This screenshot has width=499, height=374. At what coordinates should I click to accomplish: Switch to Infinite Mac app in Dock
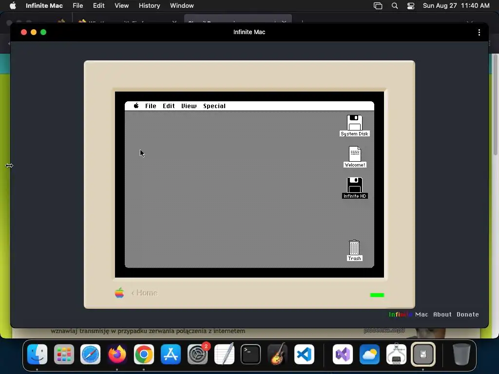[x=423, y=354]
